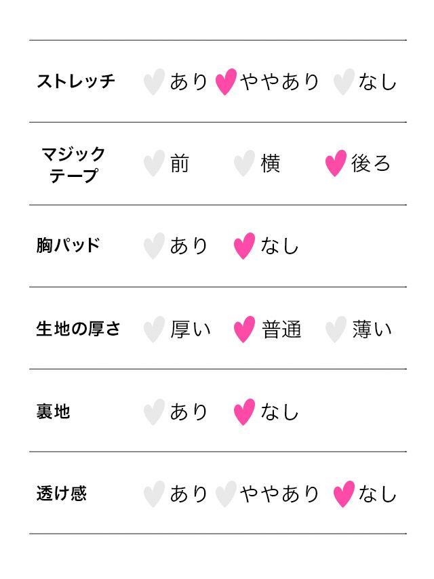Choose the 厚い heart in 生地の厚さ
The width and height of the screenshot is (434, 579).
coord(154,330)
